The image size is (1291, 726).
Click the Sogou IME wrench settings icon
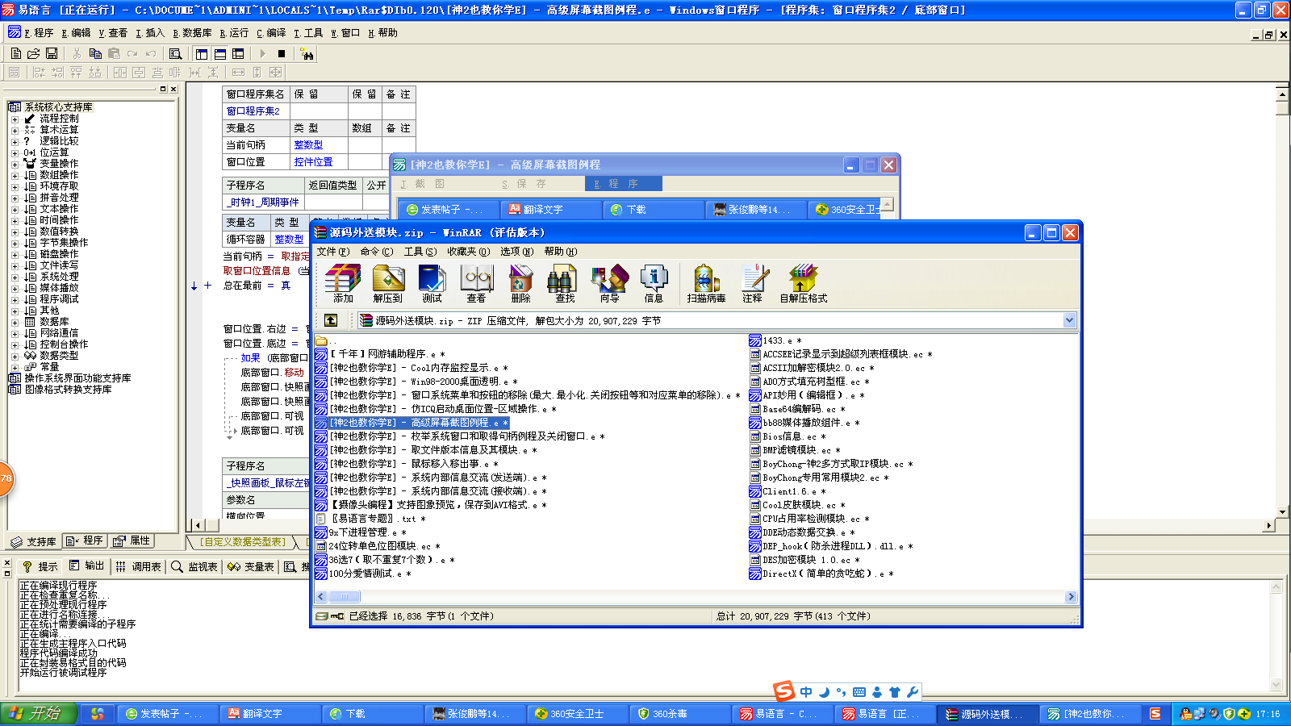point(913,692)
